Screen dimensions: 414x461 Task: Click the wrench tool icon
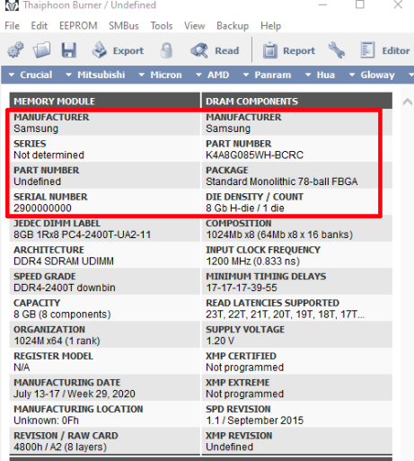(337, 50)
